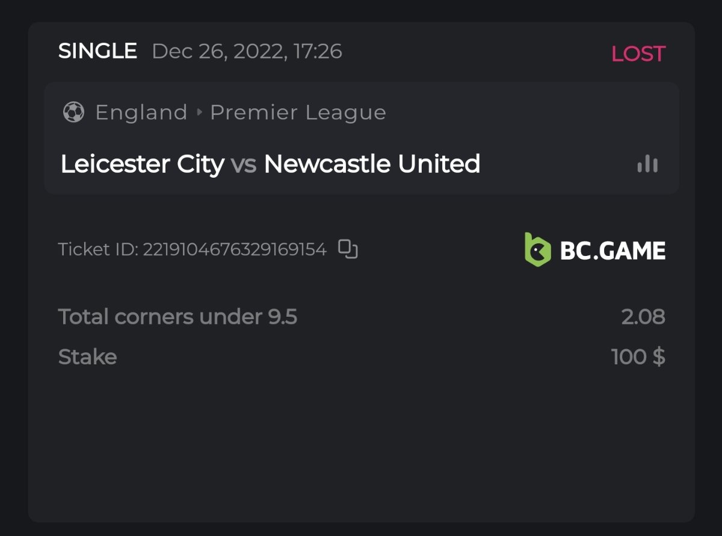Copy the ticket ID with copy icon
This screenshot has width=722, height=536.
pos(348,249)
